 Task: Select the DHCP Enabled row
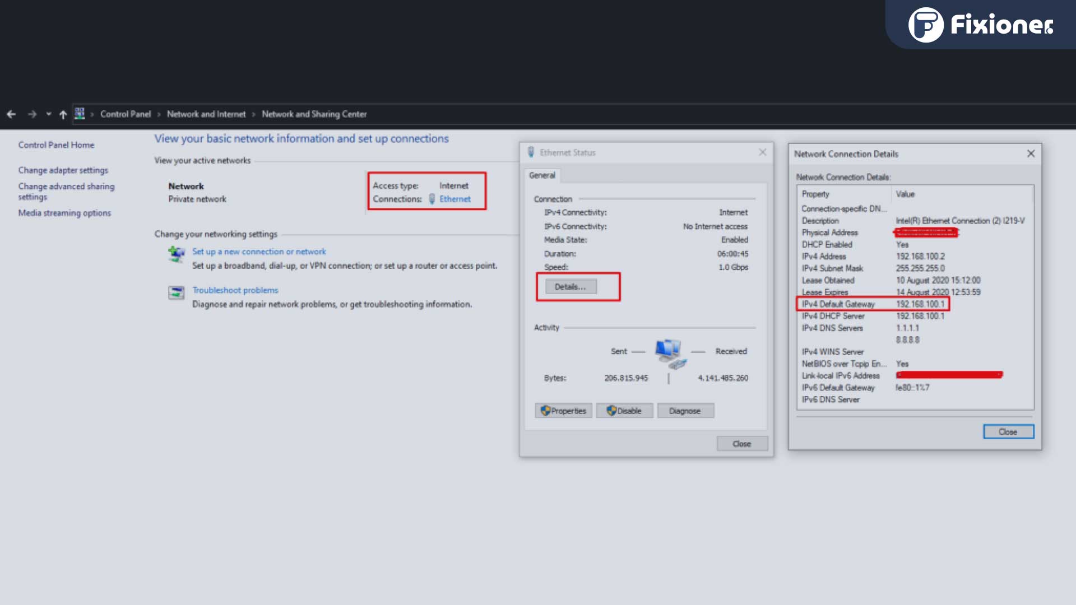coord(915,245)
